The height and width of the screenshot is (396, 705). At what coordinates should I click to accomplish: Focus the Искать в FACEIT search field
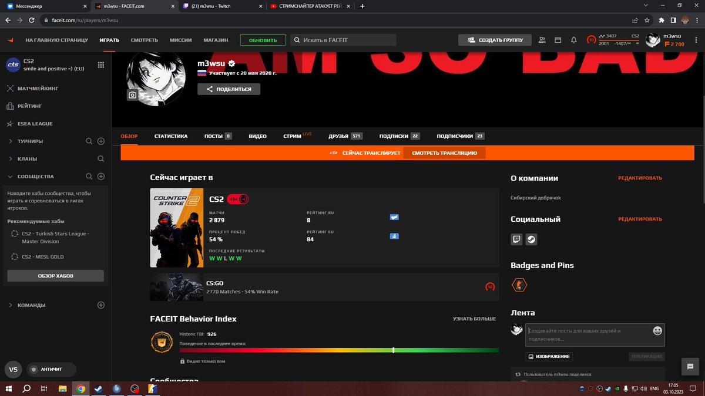pyautogui.click(x=343, y=40)
